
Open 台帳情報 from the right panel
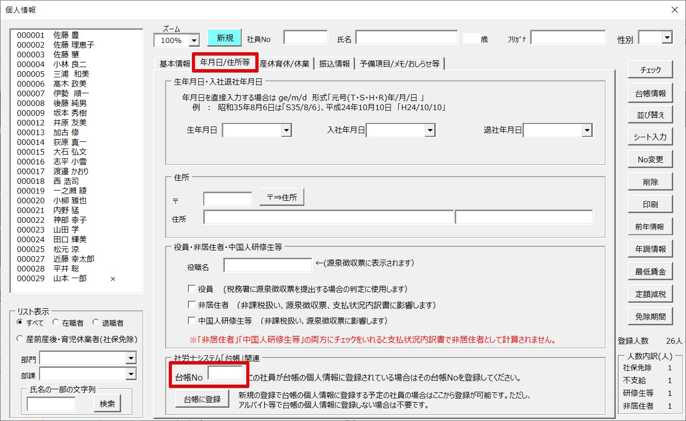click(650, 93)
